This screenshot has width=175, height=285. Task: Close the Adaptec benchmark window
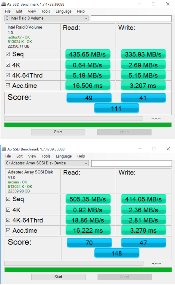coord(168,149)
